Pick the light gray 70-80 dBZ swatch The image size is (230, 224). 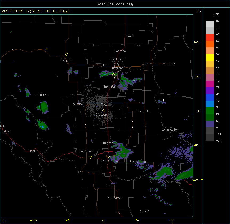(x=210, y=24)
